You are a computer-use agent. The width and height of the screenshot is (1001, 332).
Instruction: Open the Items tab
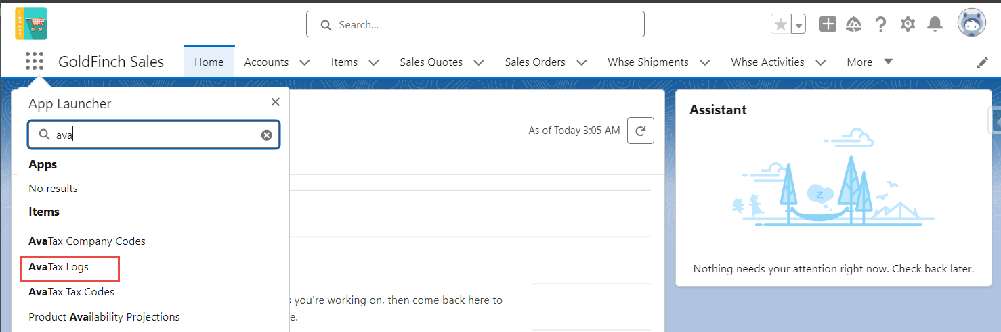[x=344, y=62]
